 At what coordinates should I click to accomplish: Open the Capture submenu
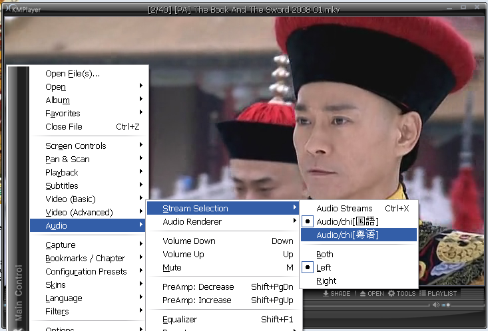click(88, 245)
